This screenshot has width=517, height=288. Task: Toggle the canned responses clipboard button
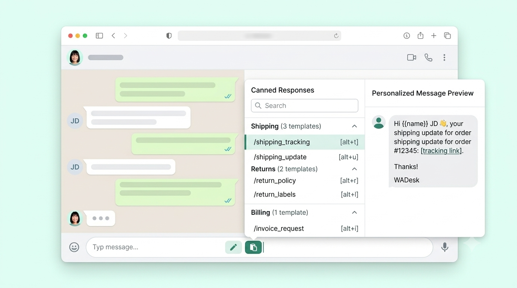pyautogui.click(x=253, y=247)
